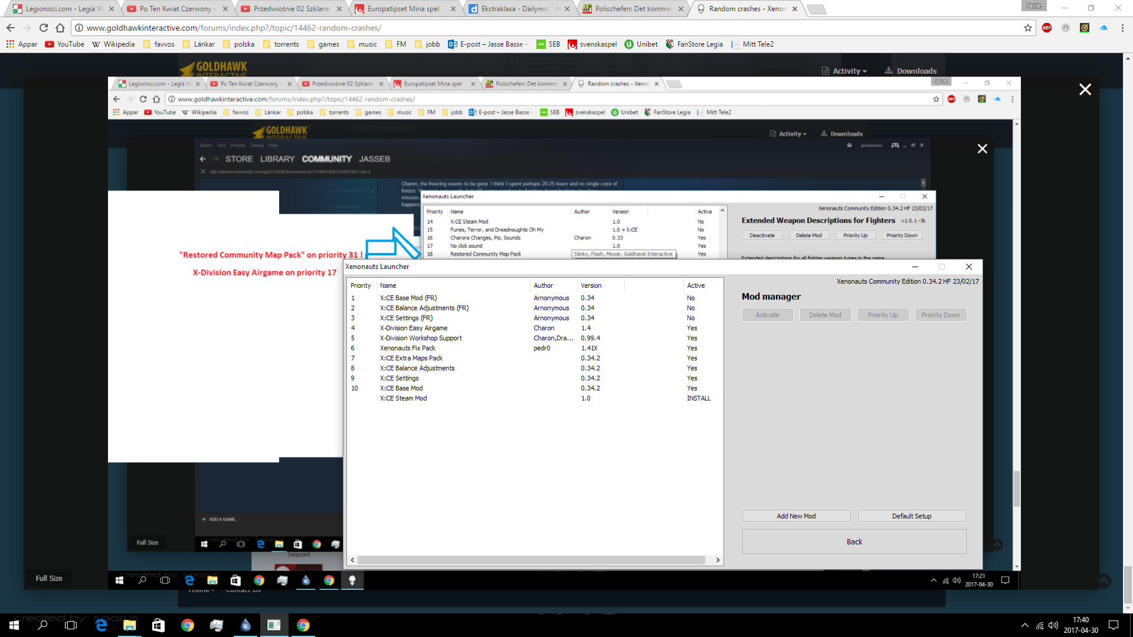Switch to the Legionisci.com Chrome tab

click(x=63, y=9)
